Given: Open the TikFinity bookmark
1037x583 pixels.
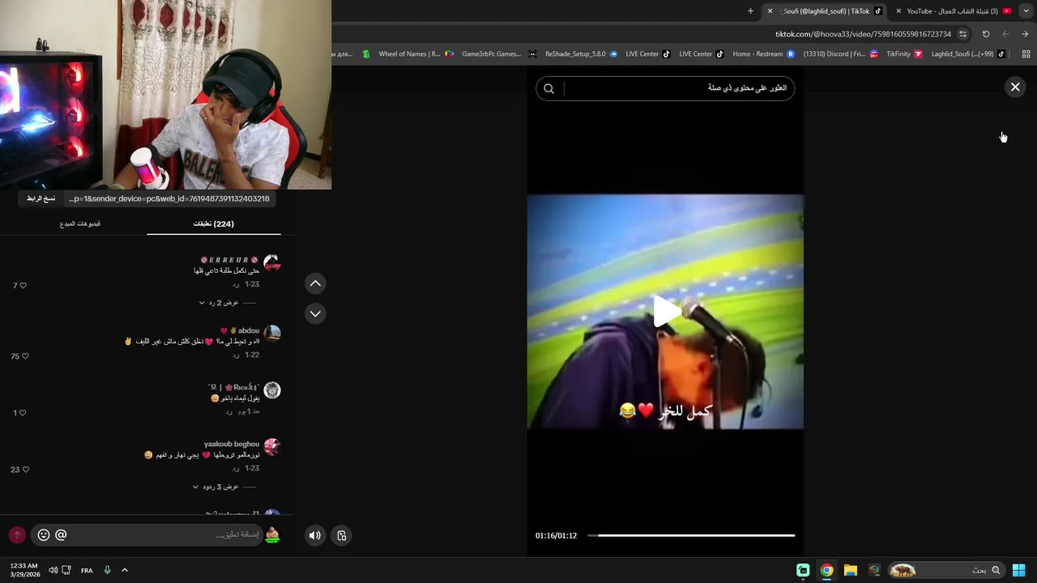Looking at the screenshot, I should pyautogui.click(x=904, y=54).
